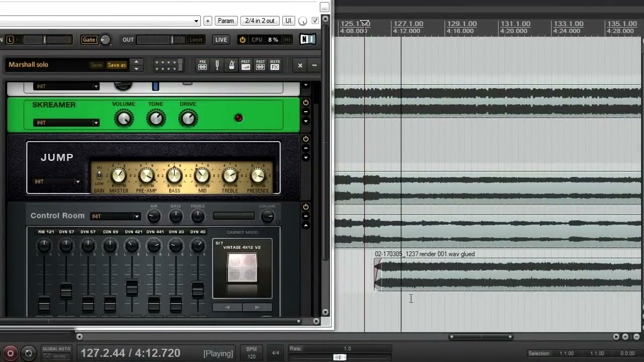644x362 pixels.
Task: Open the PRE tapedeck panel
Action: click(202, 65)
